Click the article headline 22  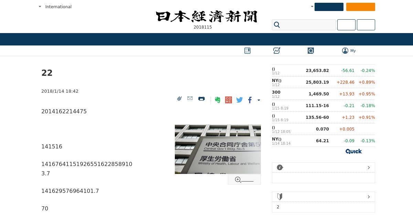(x=47, y=73)
